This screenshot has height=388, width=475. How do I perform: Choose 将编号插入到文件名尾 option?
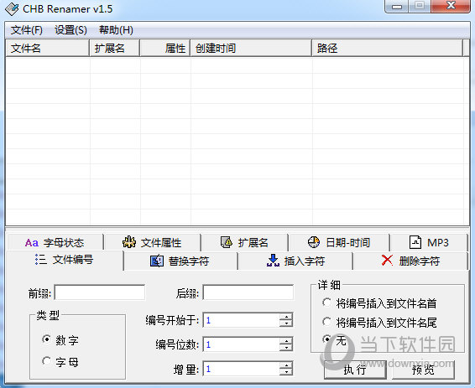(326, 322)
